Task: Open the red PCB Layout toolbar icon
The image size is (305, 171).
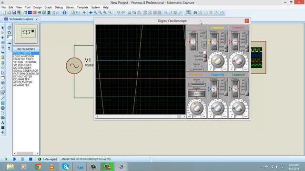Action: pyautogui.click(x=34, y=13)
